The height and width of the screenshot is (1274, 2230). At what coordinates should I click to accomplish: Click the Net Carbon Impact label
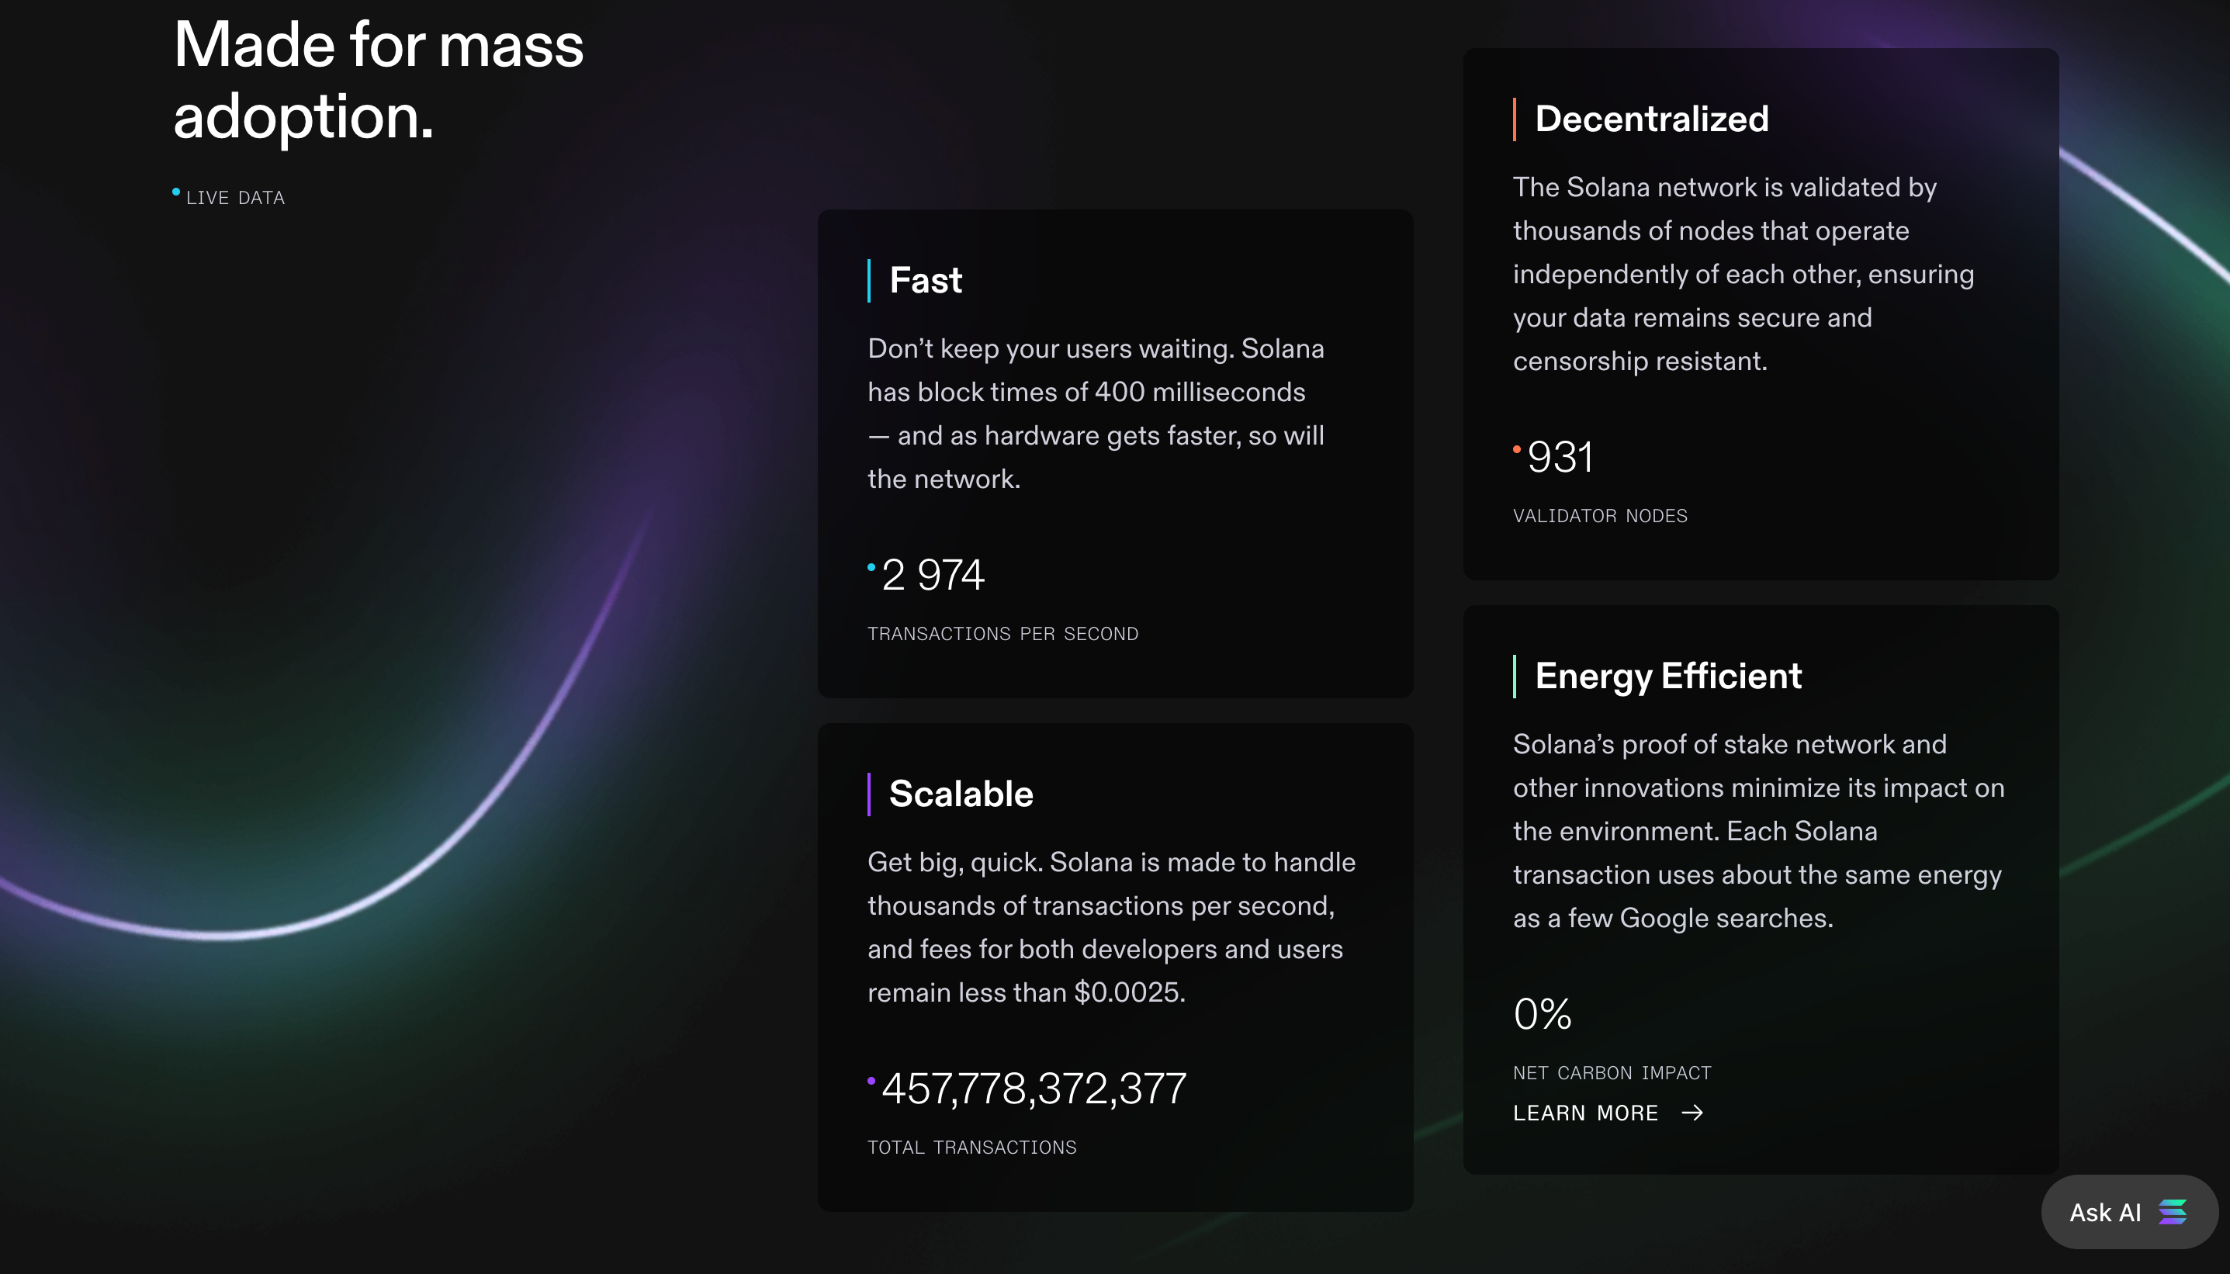(x=1612, y=1073)
